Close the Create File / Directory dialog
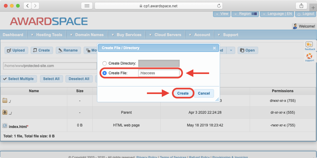Viewport: 317px width, 158px height. click(214, 48)
